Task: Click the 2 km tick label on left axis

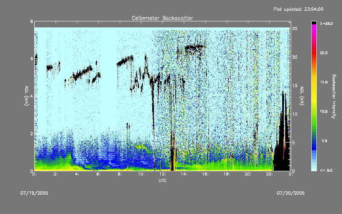Action: click(x=32, y=134)
